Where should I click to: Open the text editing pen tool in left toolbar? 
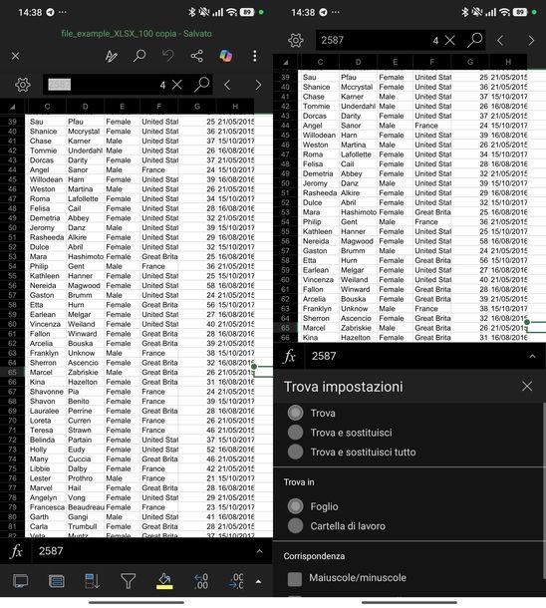coord(112,56)
